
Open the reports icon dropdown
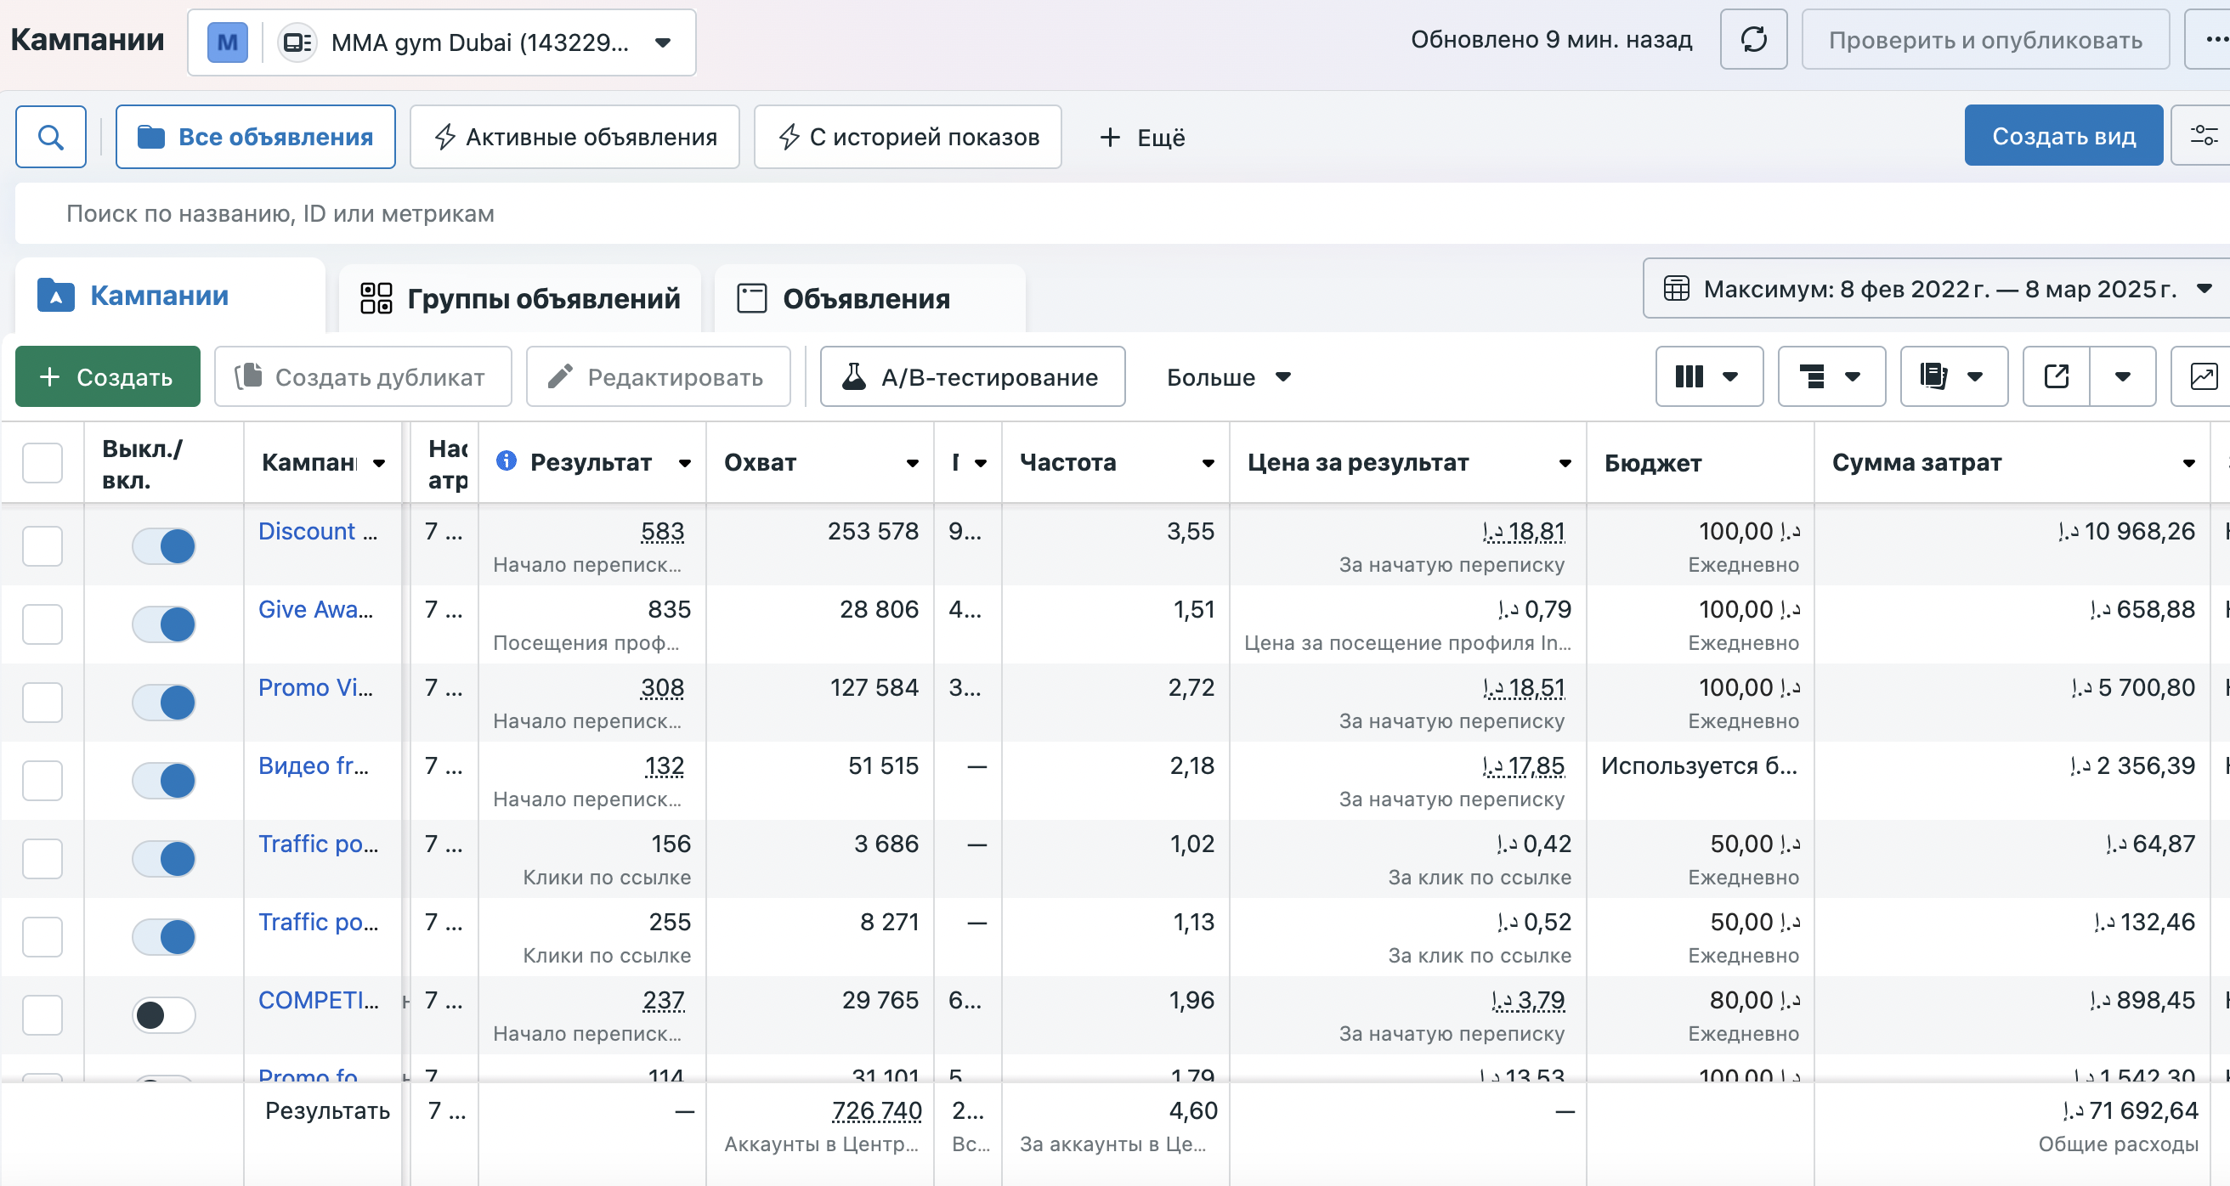click(1954, 376)
